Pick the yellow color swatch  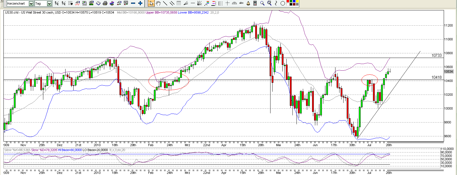point(297,1)
